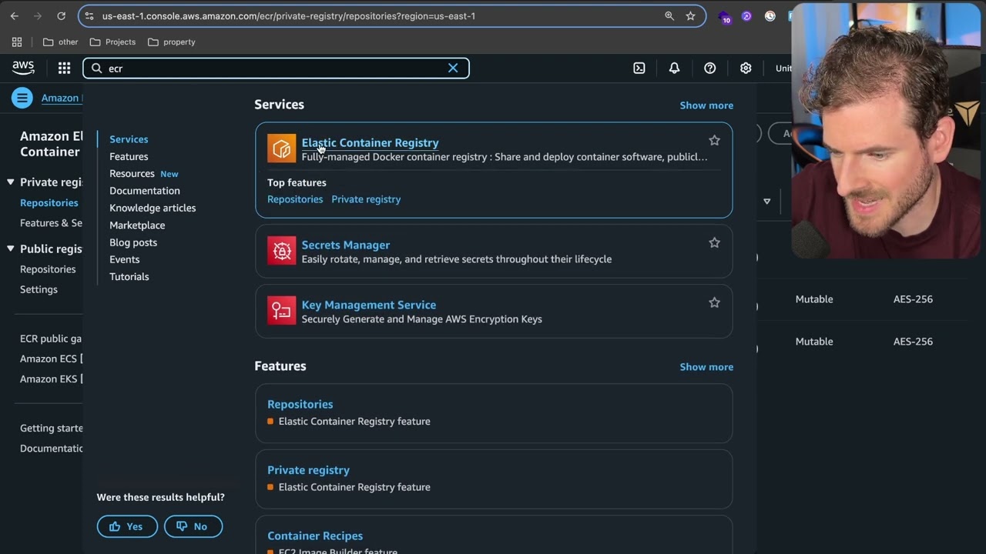This screenshot has width=986, height=554.
Task: Collapse the Public registry sidebar section
Action: (10, 249)
